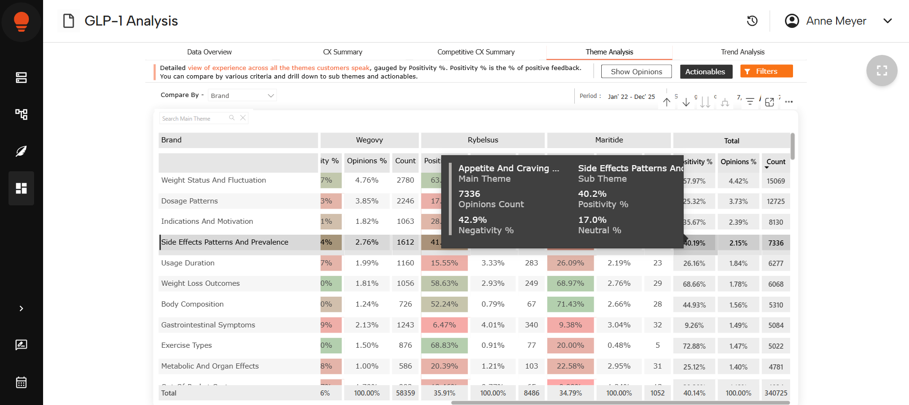Open the hierarchy tree sidebar icon
This screenshot has width=909, height=405.
point(21,114)
